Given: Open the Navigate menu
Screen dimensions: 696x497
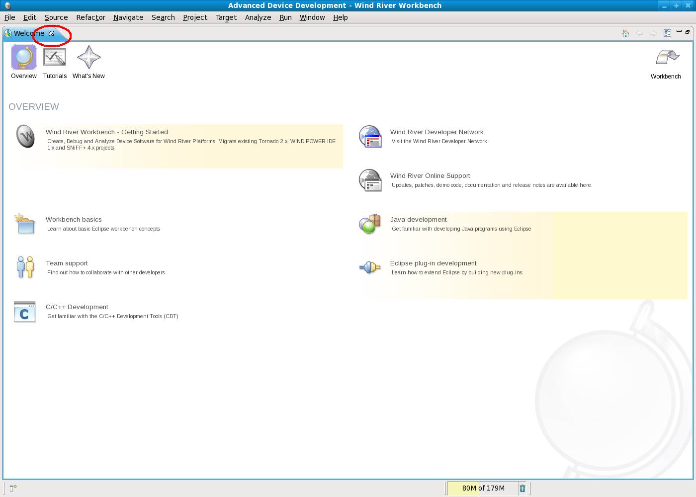Looking at the screenshot, I should click(128, 17).
